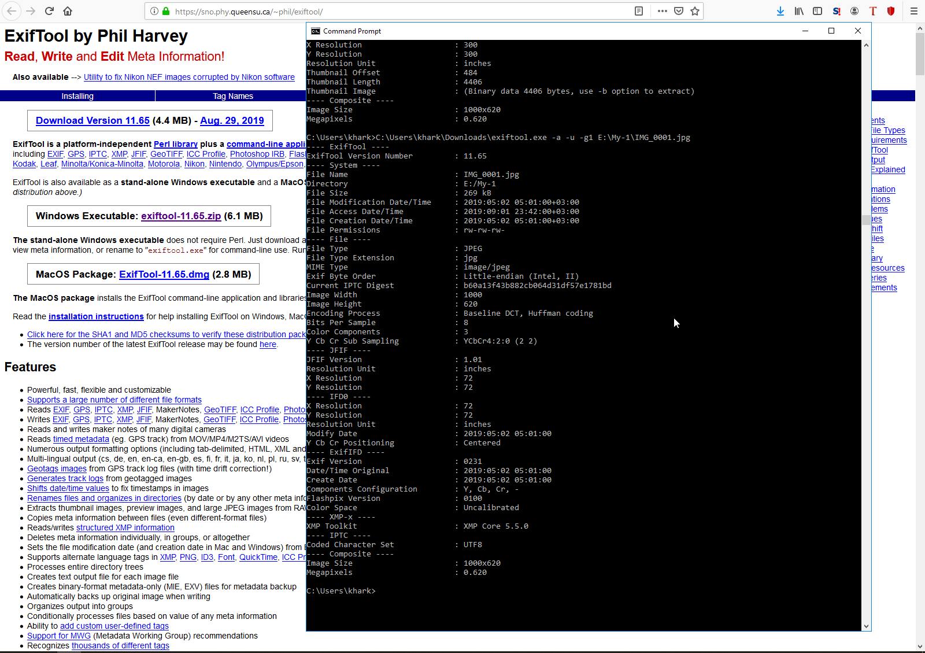Open the red shield extension
Viewport: 925px width, 653px height.
point(891,11)
